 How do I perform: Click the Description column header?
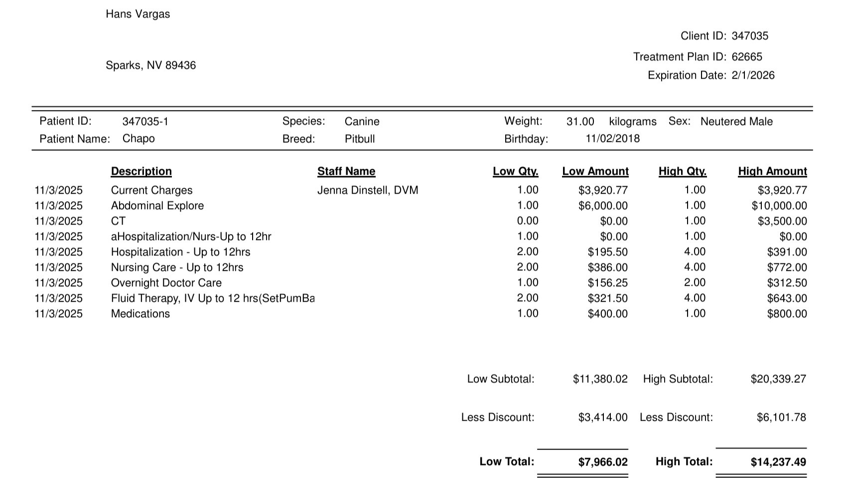141,171
